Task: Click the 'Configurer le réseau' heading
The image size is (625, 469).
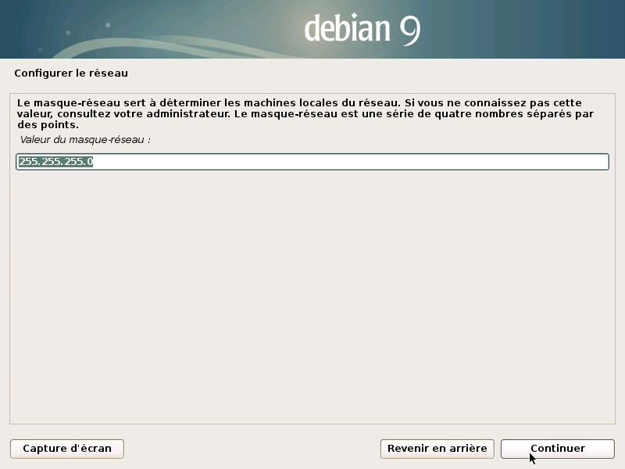Action: [x=71, y=73]
